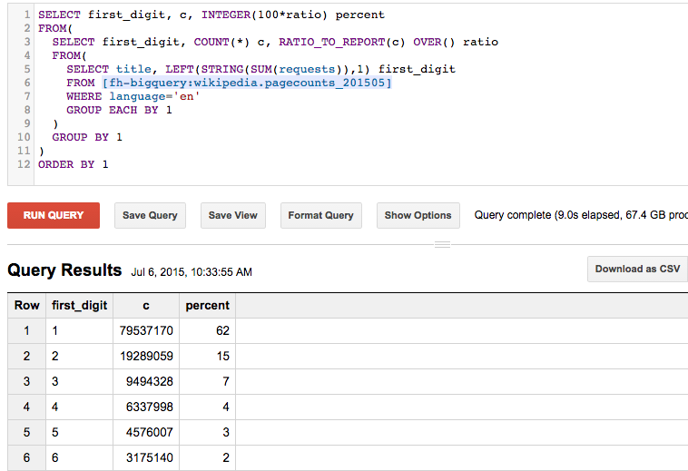The height and width of the screenshot is (471, 688).
Task: Grab the pane resize handle above the results
Action: 442,244
